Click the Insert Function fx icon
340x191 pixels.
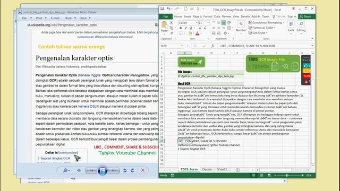coord(212,46)
